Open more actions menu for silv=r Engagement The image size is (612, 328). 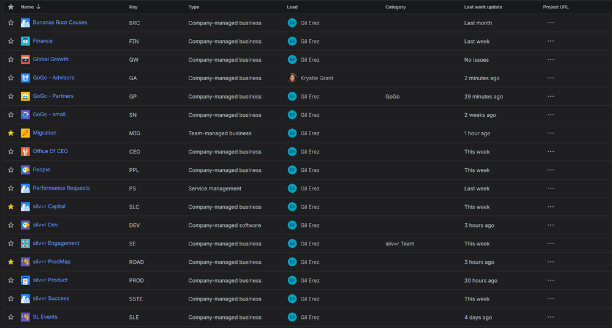tap(550, 244)
